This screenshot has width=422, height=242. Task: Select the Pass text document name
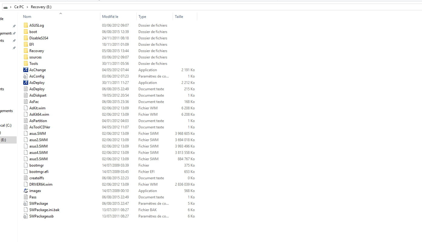click(33, 197)
